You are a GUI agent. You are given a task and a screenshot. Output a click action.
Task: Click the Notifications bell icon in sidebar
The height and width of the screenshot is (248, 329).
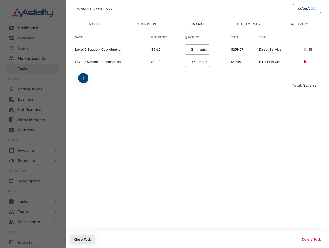click(x=11, y=110)
